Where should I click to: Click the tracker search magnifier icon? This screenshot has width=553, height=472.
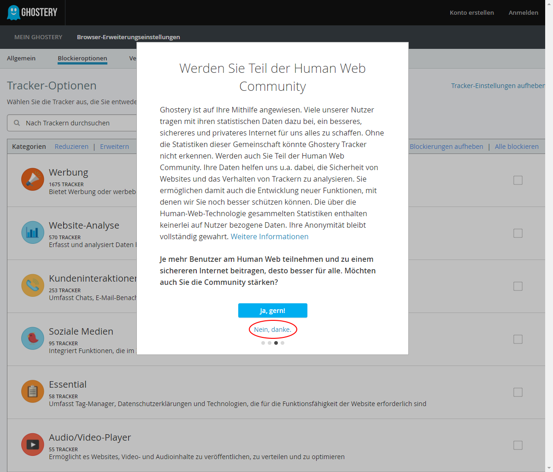coord(17,123)
